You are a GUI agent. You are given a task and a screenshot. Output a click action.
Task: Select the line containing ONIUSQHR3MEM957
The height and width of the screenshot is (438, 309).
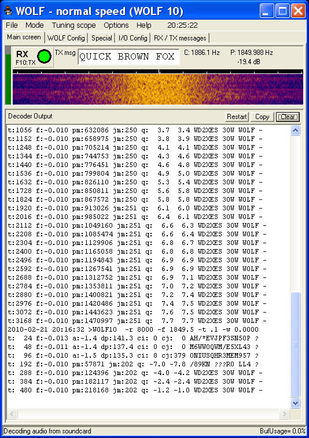pos(133,355)
